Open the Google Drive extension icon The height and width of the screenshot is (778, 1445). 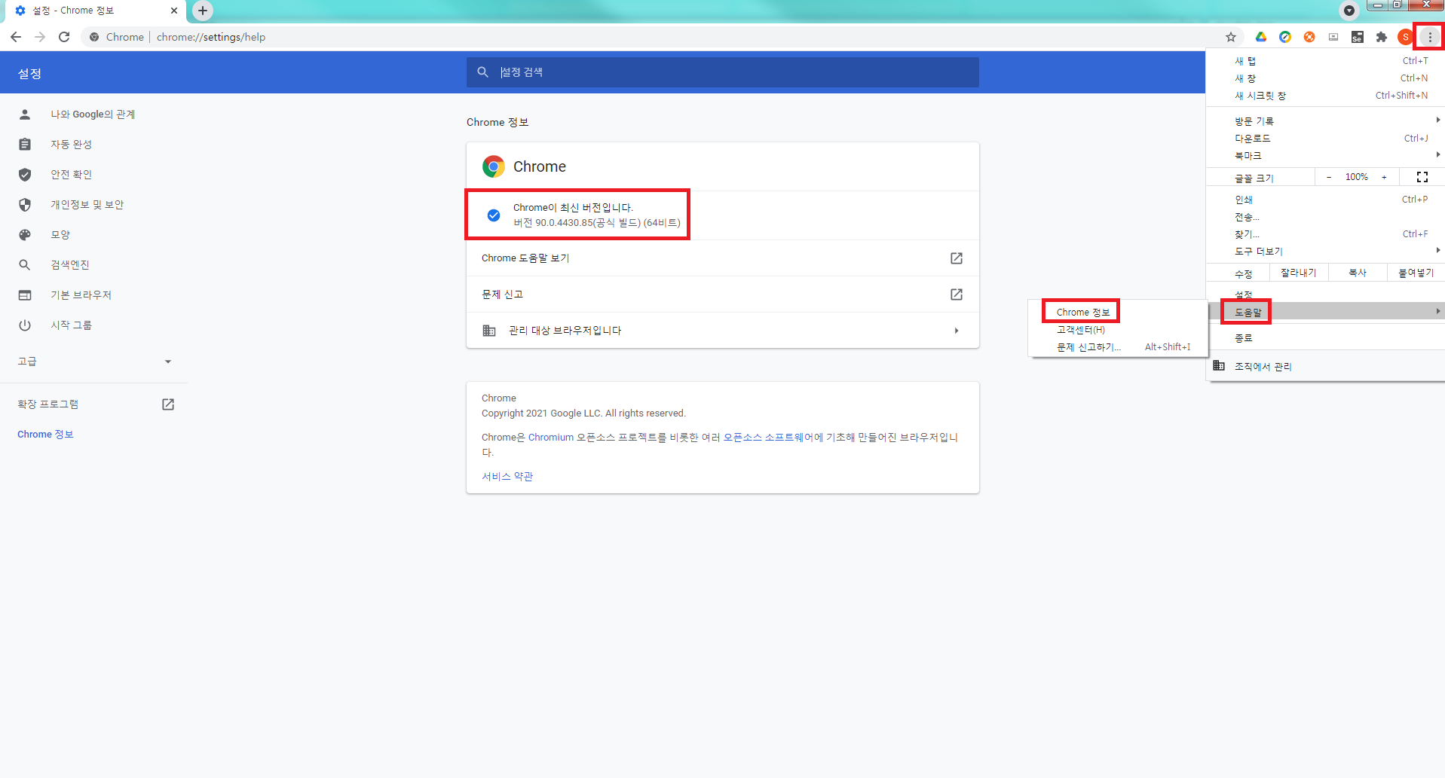click(1260, 37)
